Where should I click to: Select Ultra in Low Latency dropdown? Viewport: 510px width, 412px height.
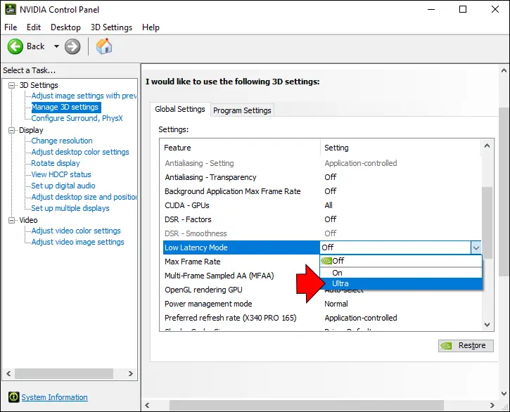click(x=340, y=283)
